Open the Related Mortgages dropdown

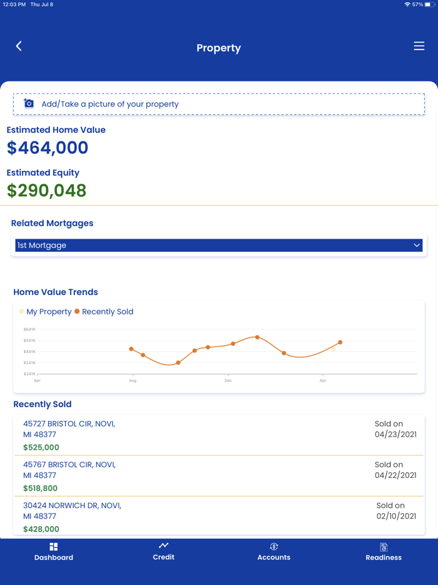(219, 245)
